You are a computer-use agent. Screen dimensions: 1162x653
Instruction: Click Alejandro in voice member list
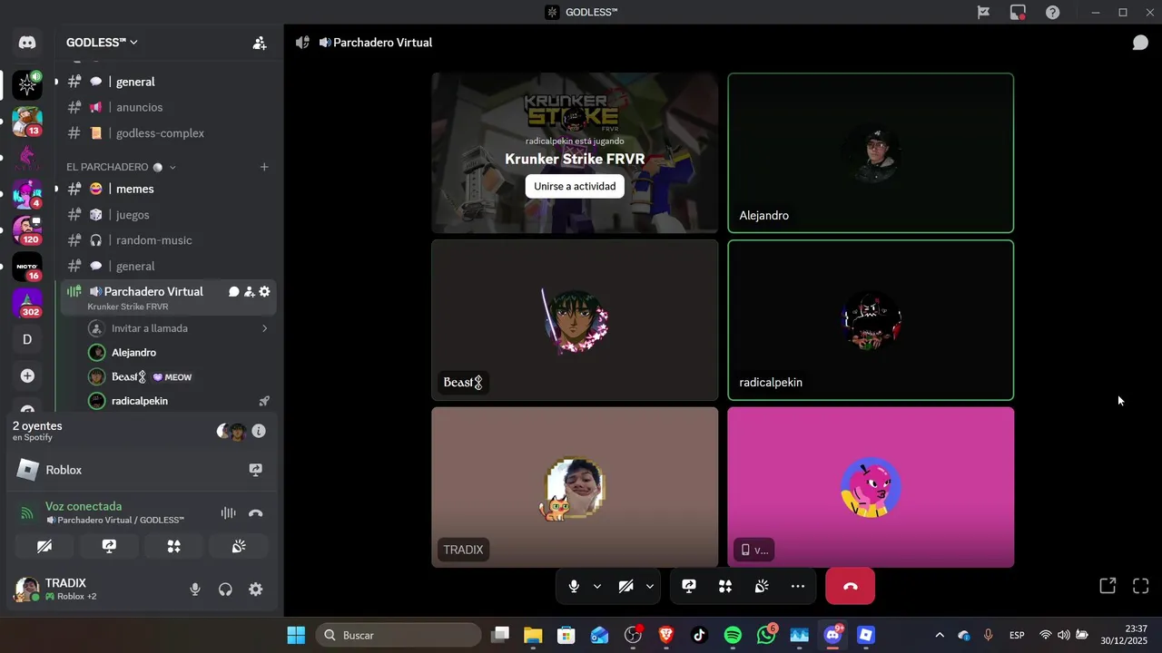180,353
